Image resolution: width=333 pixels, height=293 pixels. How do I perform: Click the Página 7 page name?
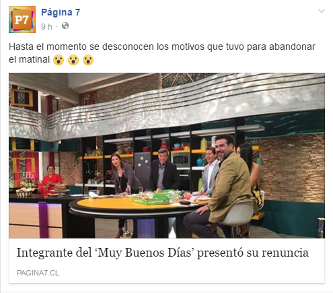tap(61, 12)
